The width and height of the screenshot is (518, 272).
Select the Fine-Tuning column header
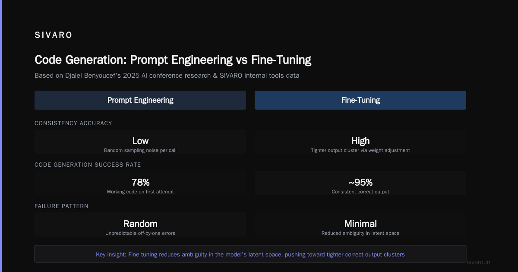[360, 100]
